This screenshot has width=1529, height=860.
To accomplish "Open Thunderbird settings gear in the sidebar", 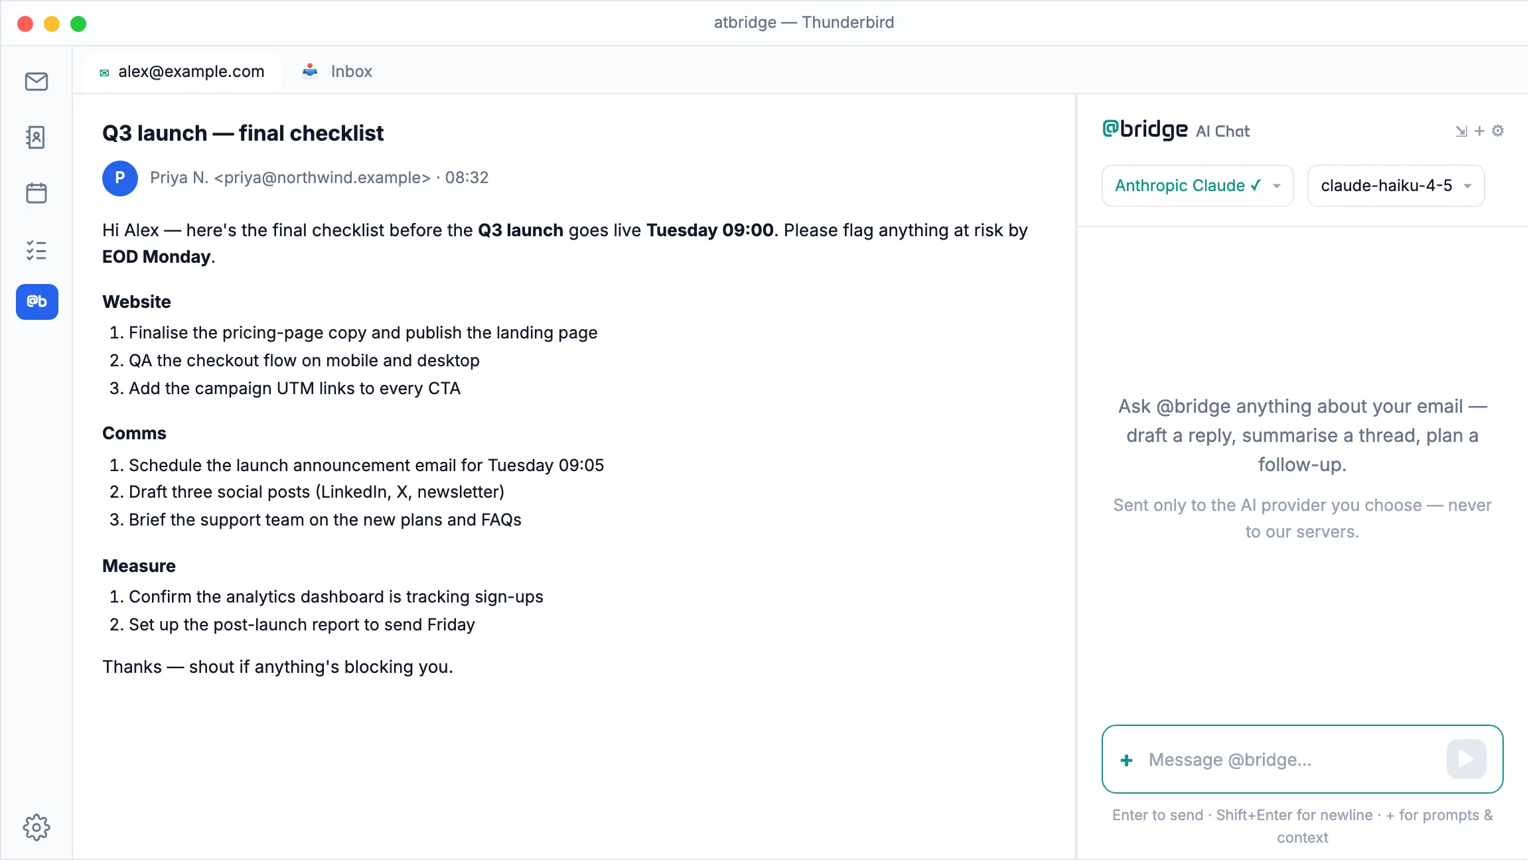I will pos(36,827).
